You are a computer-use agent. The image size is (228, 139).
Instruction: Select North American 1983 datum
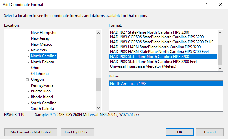click(x=166, y=83)
